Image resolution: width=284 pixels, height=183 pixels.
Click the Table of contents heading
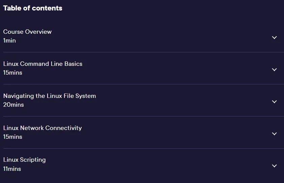click(x=33, y=8)
